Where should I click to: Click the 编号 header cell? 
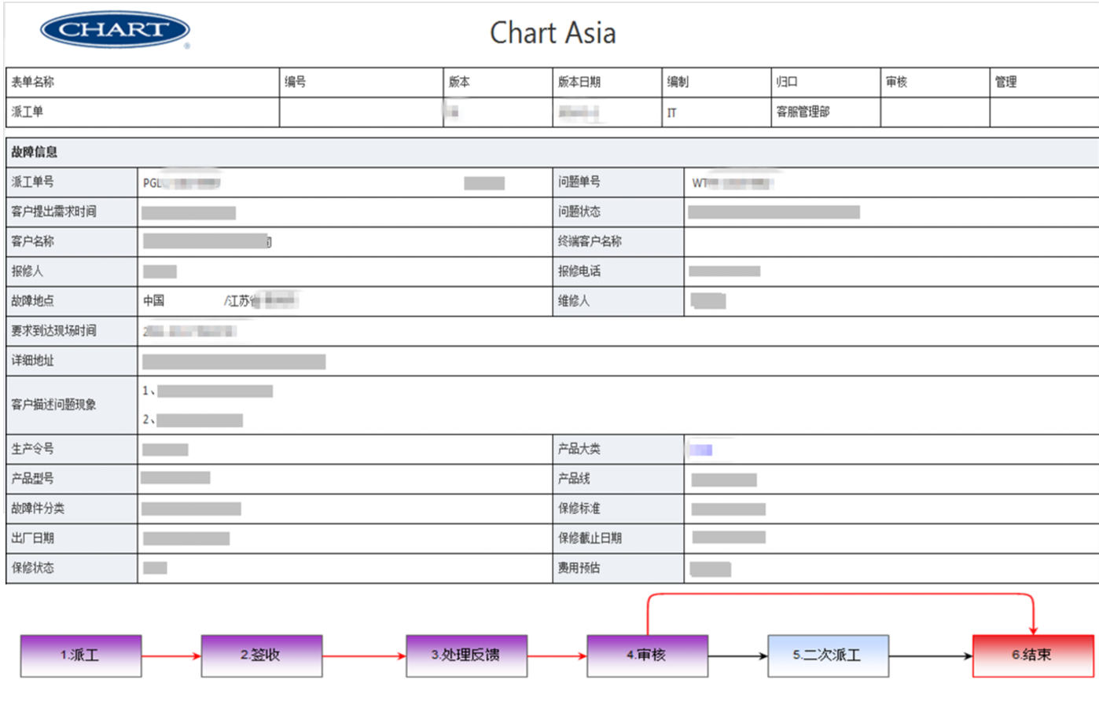click(361, 83)
